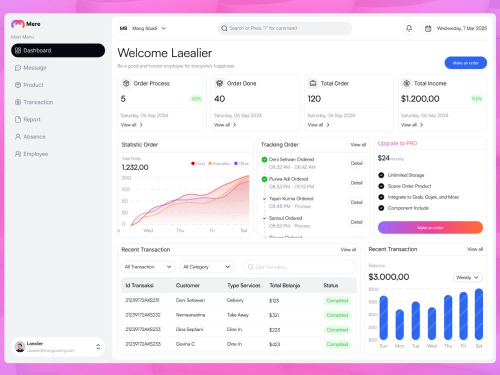Expand Laealier user switcher arrows

click(x=98, y=347)
